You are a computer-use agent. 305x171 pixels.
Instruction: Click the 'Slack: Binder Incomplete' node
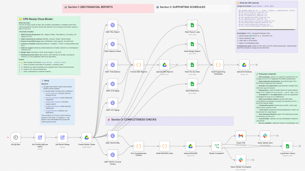tap(241, 160)
